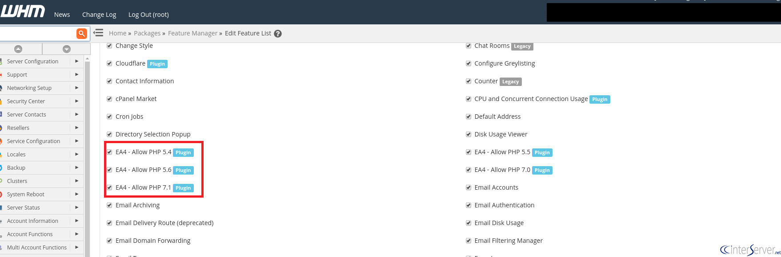Image resolution: width=781 pixels, height=257 pixels.
Task: Click the WHM logo
Action: pos(22,11)
